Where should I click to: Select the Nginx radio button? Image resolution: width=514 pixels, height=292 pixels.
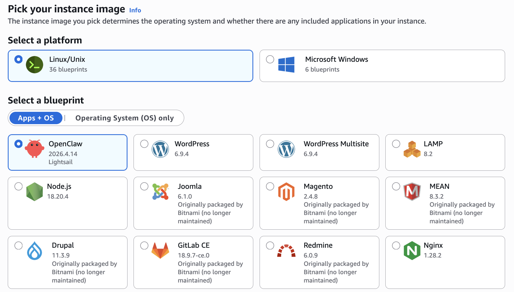(x=396, y=245)
